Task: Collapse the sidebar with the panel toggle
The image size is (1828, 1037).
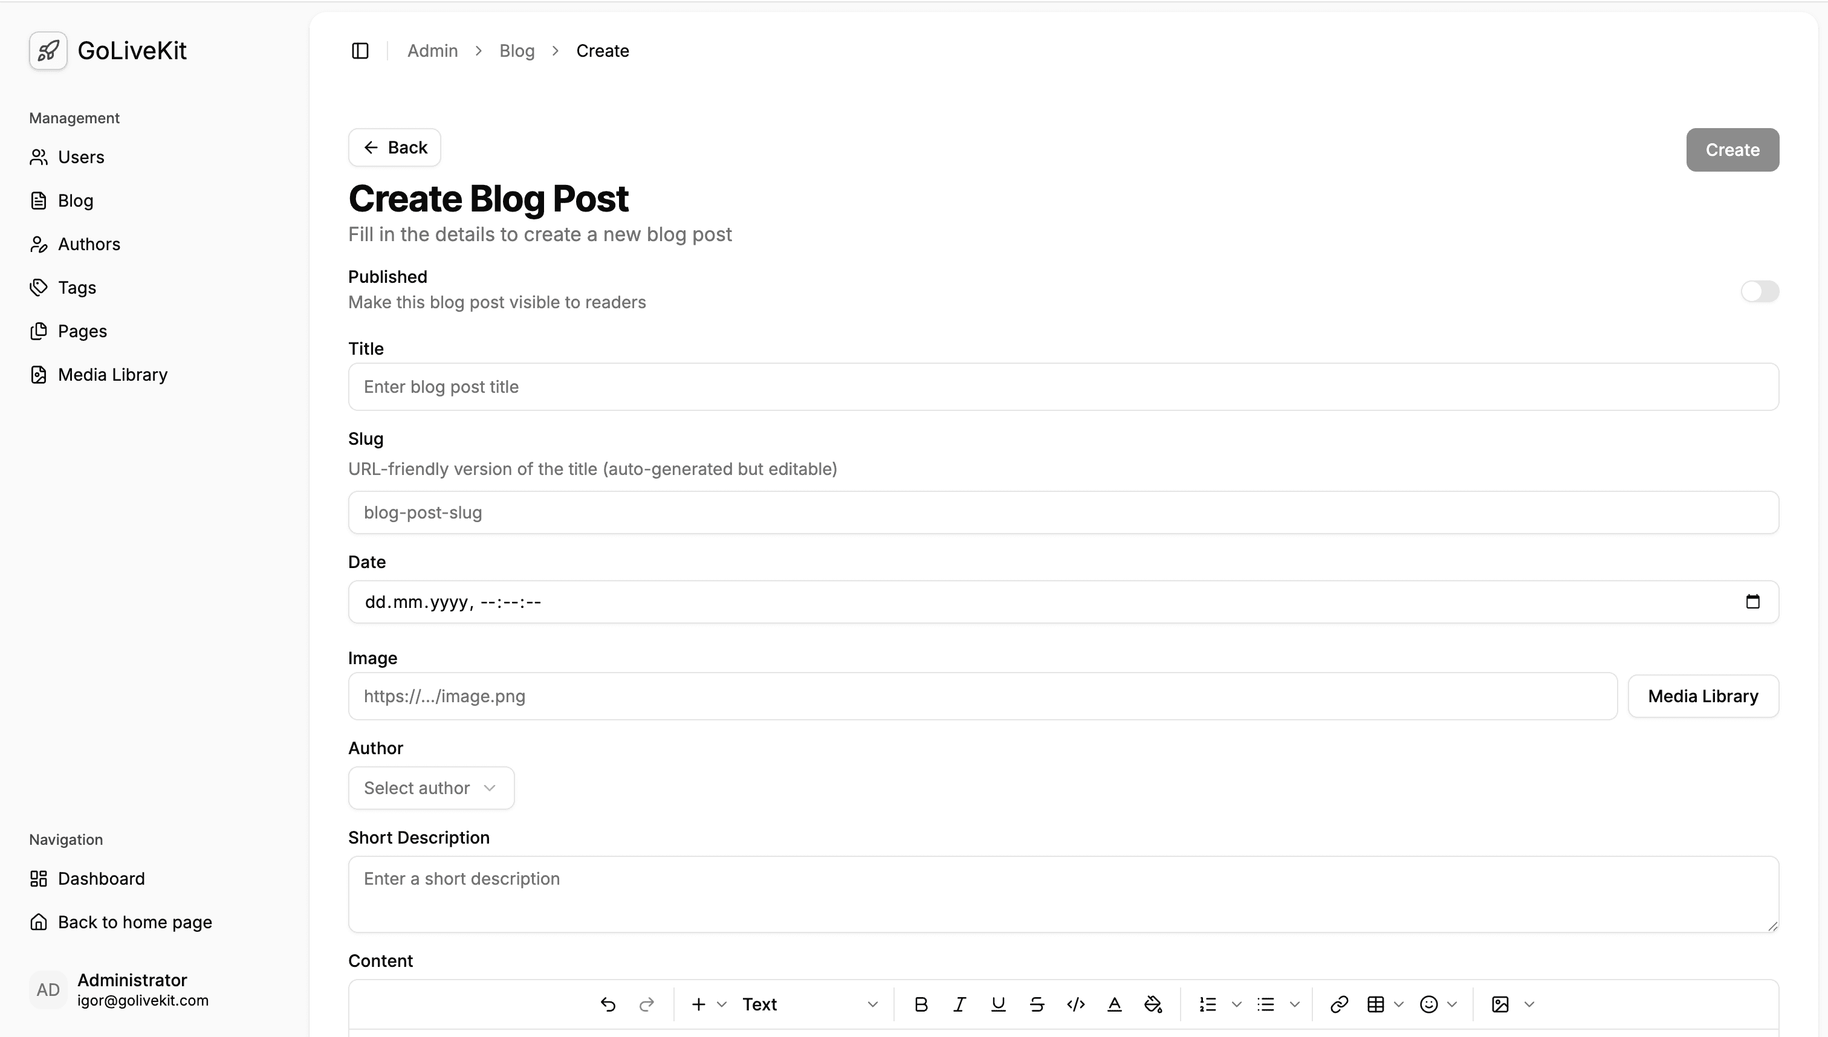Action: pos(360,51)
